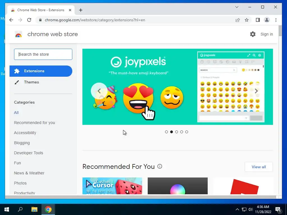287x215 pixels.
Task: Show hidden system tray icons
Action: (x=237, y=209)
